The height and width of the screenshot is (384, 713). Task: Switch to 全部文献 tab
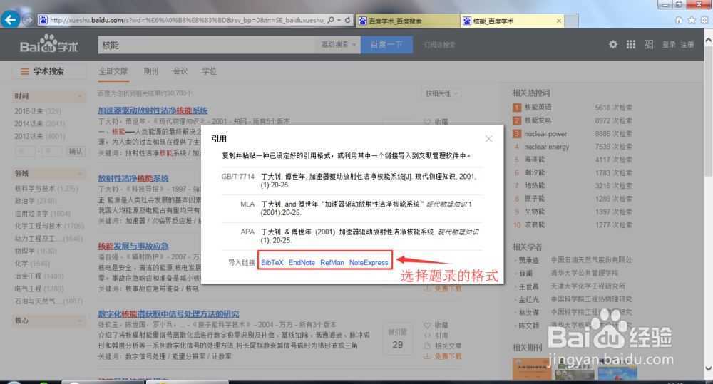[x=113, y=71]
